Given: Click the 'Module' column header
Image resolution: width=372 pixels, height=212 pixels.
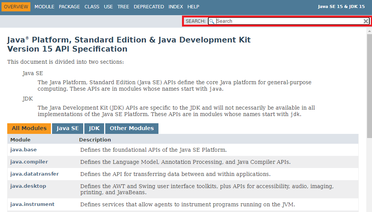Looking at the screenshot, I should [x=21, y=140].
